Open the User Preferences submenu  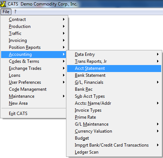pyautogui.click(x=34, y=82)
